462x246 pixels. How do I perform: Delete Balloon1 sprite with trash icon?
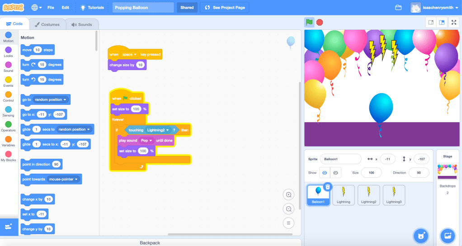point(328,186)
